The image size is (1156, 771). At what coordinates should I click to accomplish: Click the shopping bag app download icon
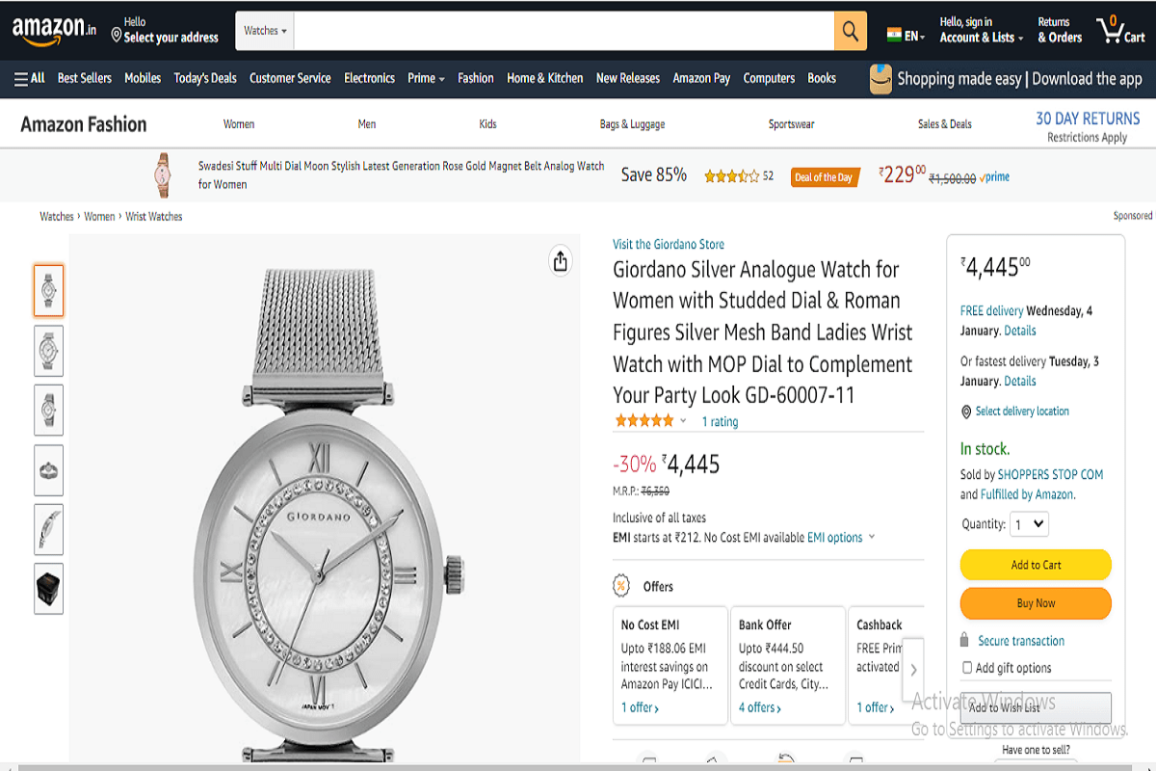click(880, 78)
